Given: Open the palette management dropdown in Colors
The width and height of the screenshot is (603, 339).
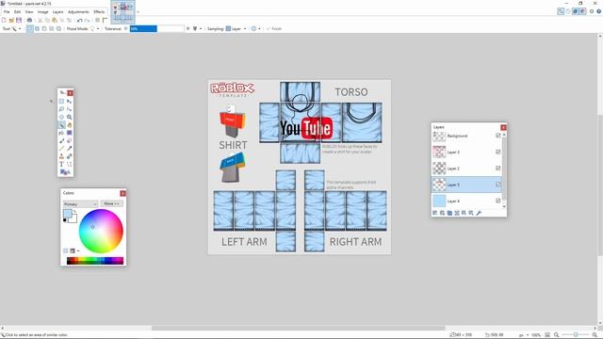Looking at the screenshot, I should click(x=74, y=250).
